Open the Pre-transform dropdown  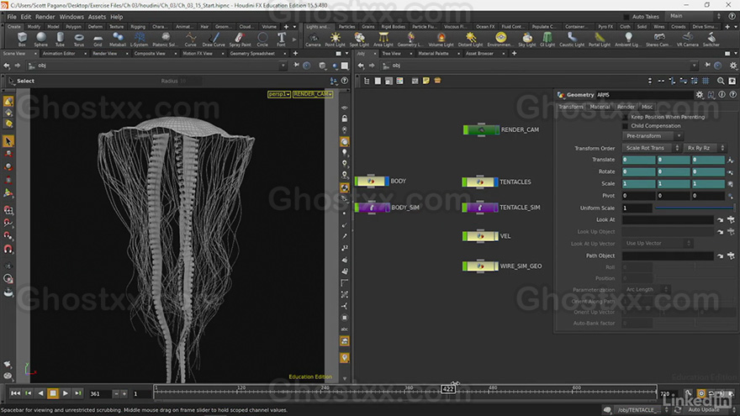[653, 136]
